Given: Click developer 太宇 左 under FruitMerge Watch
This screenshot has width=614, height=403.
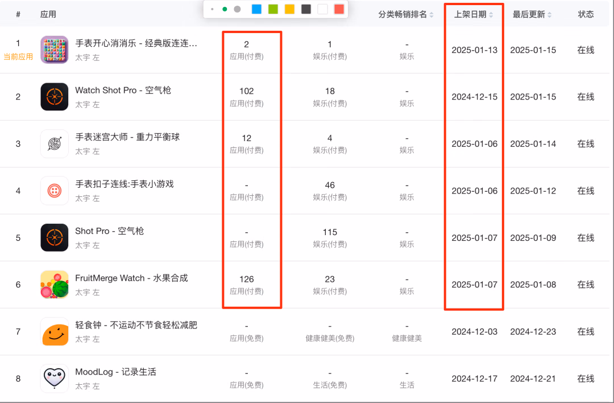Looking at the screenshot, I should (x=88, y=293).
